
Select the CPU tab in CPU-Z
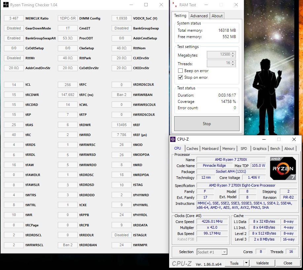177,148
